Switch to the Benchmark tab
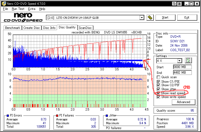Viewport: 201px width, 132px height. 13,28
